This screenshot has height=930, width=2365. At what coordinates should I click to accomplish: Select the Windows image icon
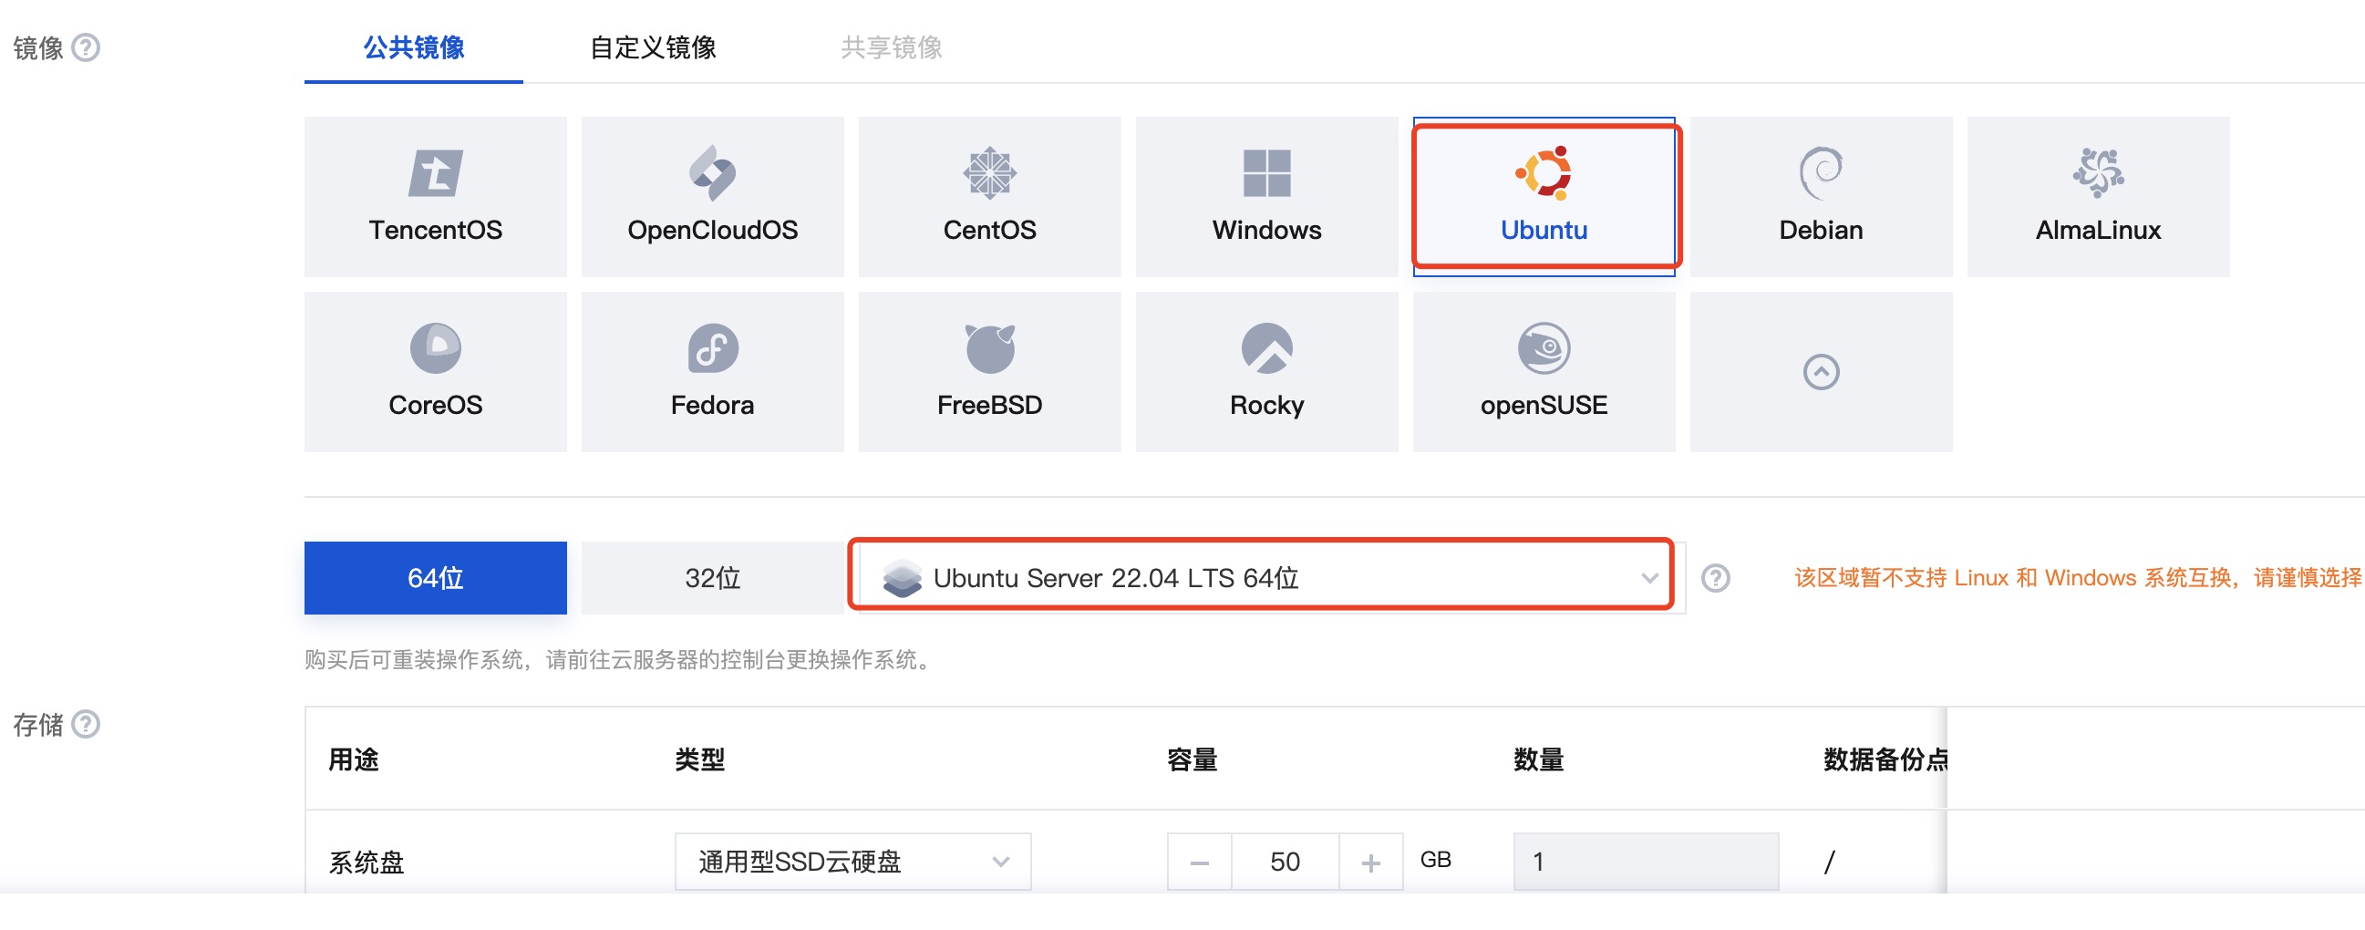click(1267, 172)
